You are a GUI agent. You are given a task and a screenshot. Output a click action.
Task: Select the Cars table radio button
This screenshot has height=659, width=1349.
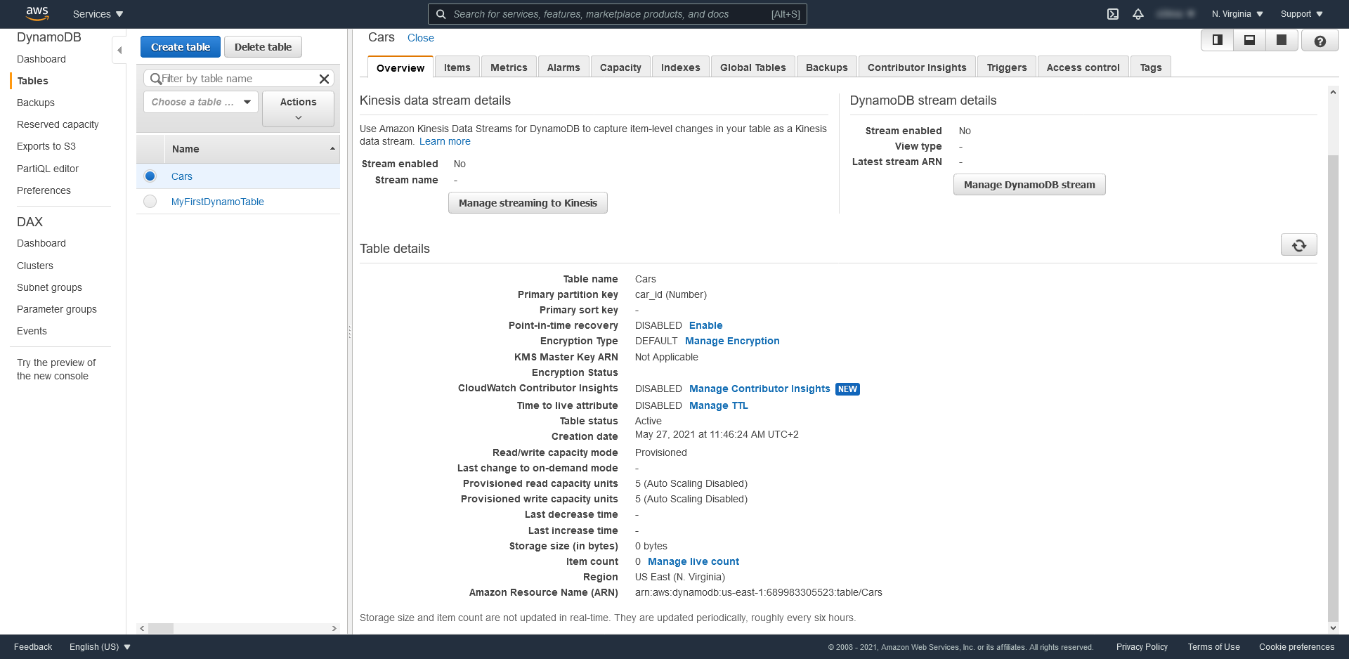pos(150,176)
